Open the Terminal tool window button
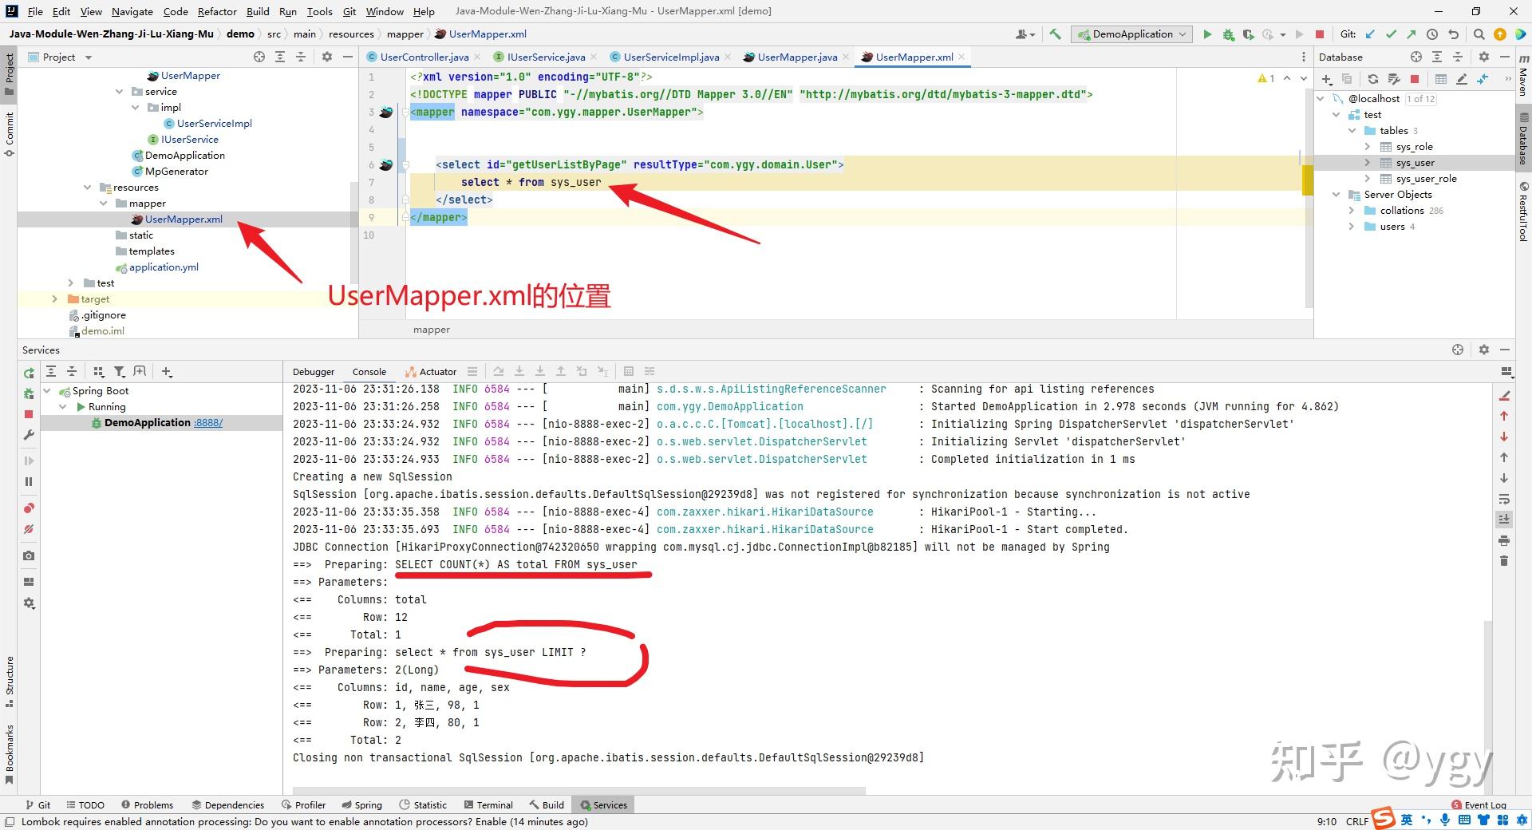 [488, 804]
